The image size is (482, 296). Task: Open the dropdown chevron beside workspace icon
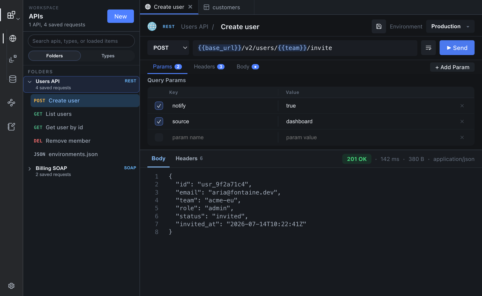tap(18, 19)
